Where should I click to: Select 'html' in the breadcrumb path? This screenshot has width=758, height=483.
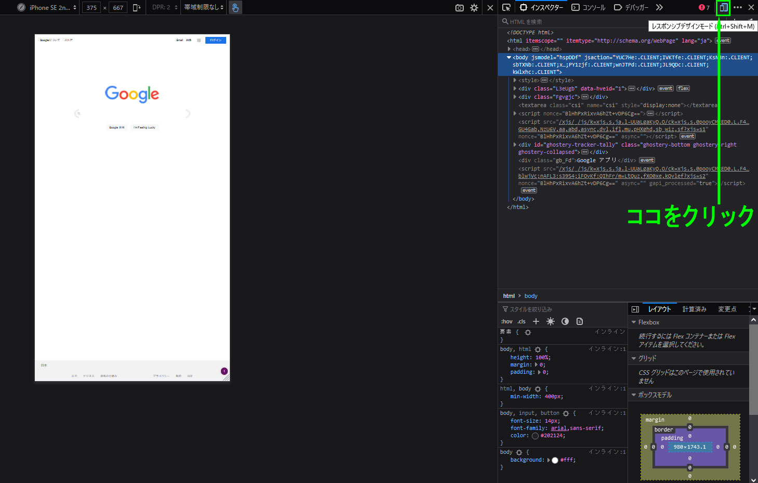pos(509,296)
